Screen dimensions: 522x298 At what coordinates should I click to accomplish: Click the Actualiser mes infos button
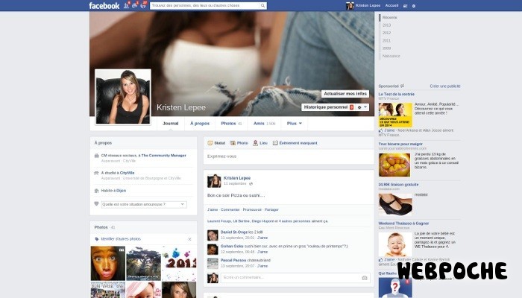click(x=345, y=94)
